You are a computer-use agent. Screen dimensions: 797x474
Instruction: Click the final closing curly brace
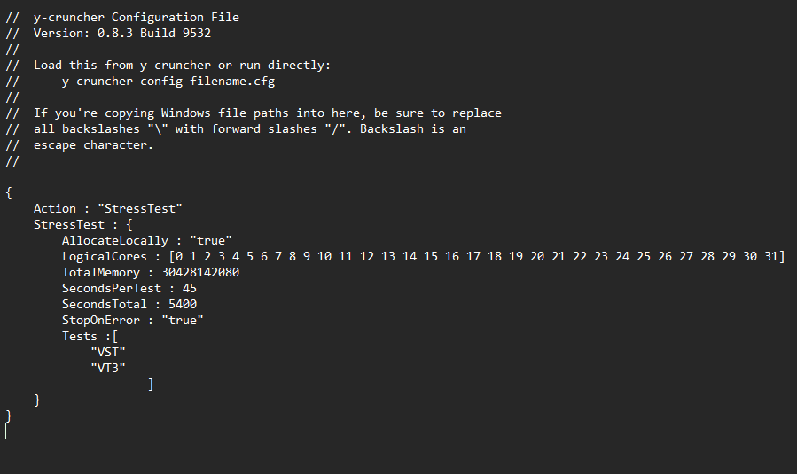click(9, 416)
